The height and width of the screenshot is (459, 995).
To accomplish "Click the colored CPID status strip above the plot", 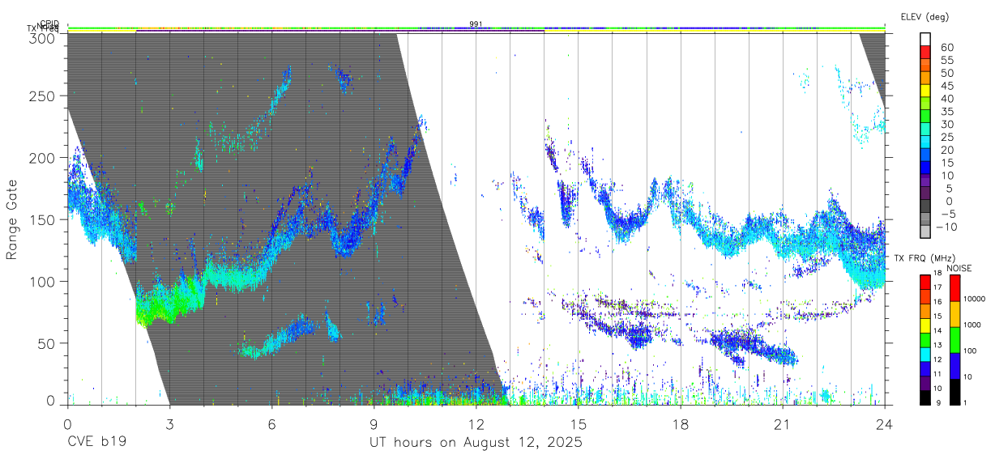I will (x=476, y=28).
